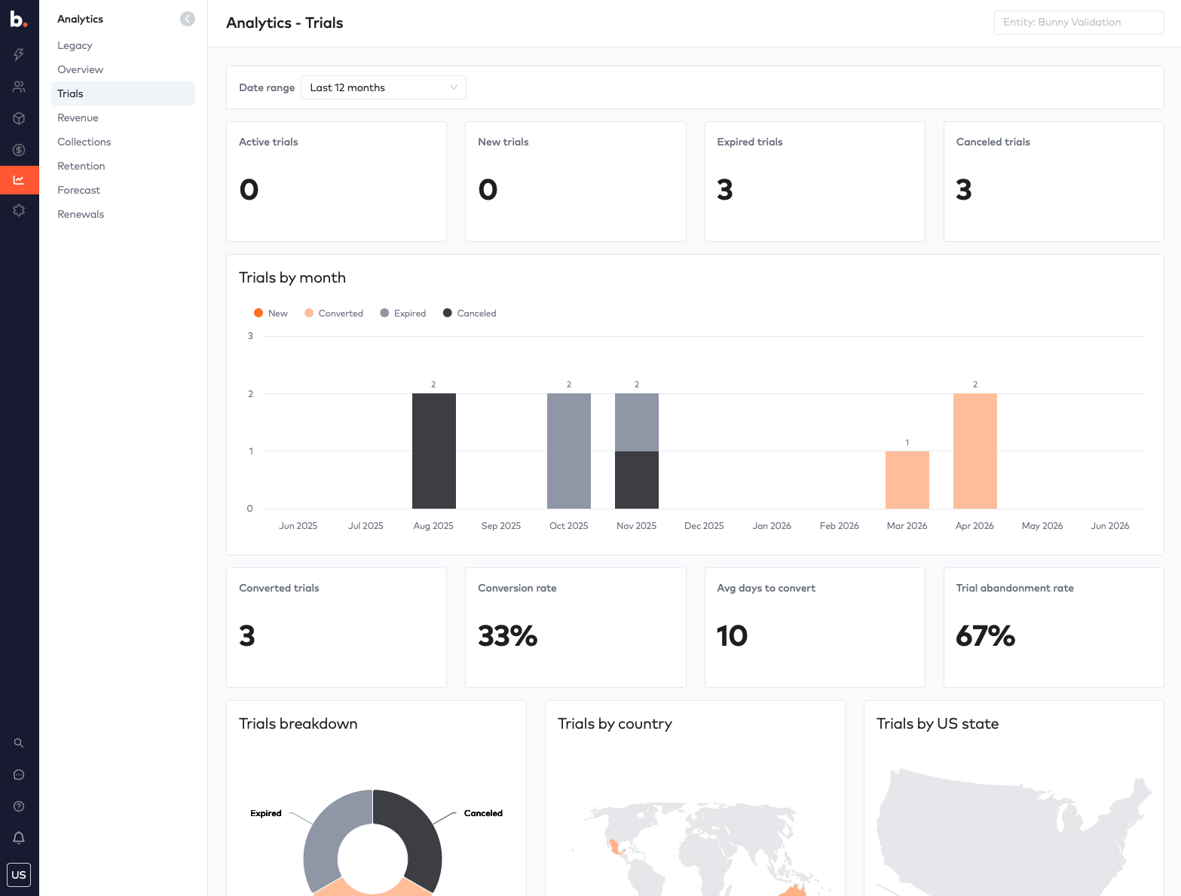
Task: Open the dollar billing sidebar icon
Action: (19, 150)
